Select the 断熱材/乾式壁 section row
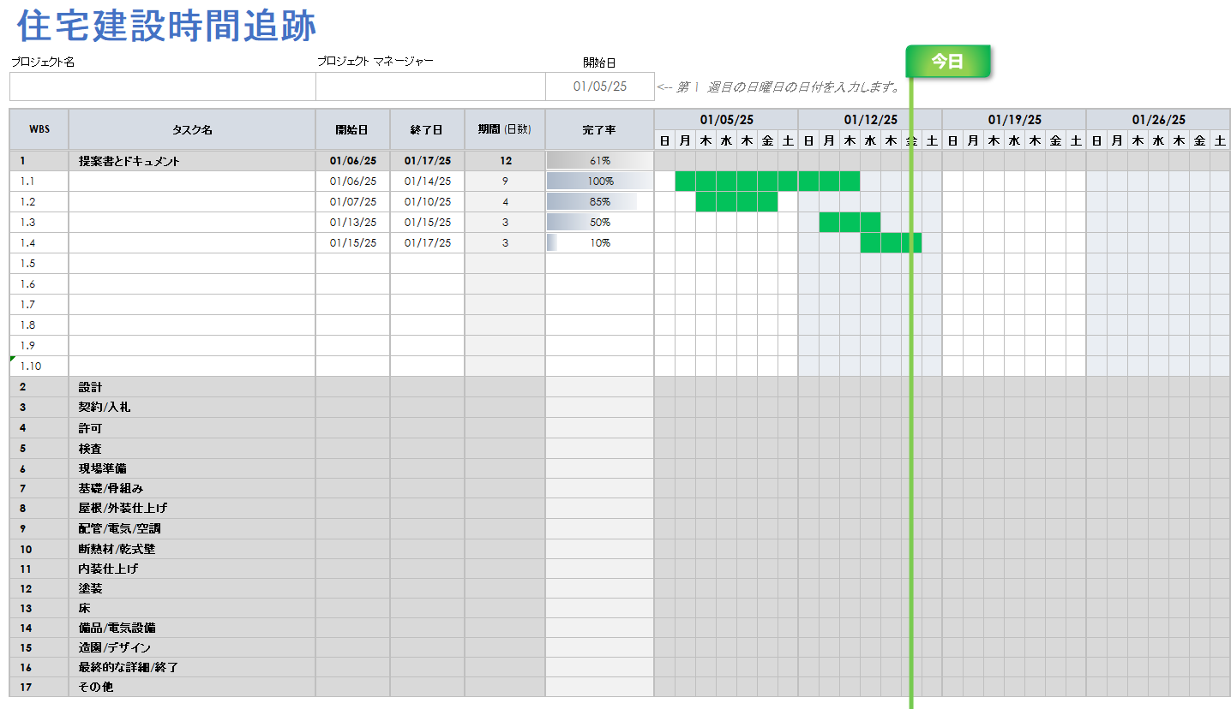The image size is (1231, 709). (620, 549)
